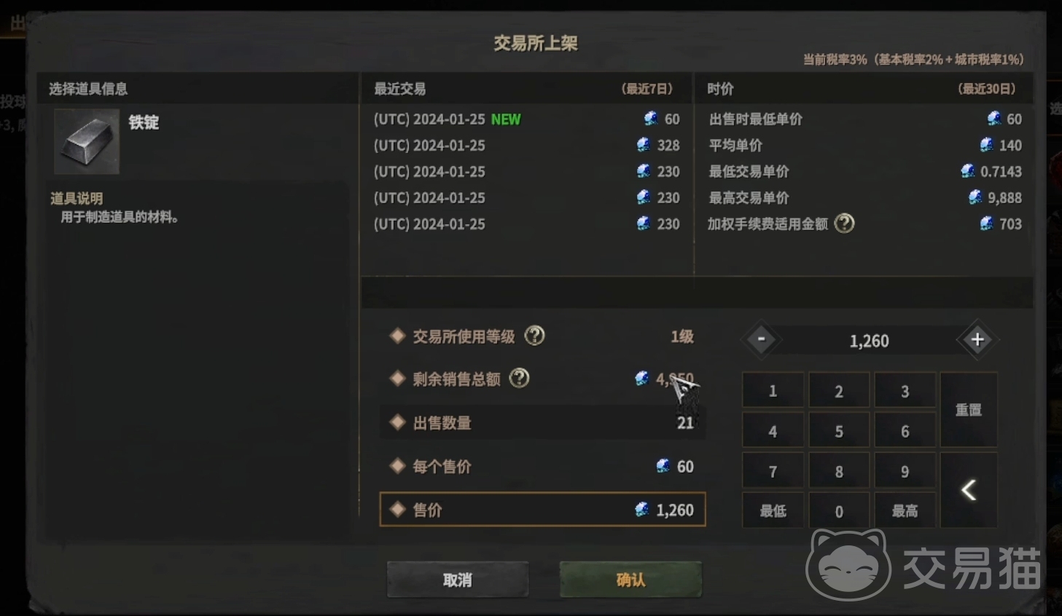Cancel listing with 取消 button

tap(458, 580)
